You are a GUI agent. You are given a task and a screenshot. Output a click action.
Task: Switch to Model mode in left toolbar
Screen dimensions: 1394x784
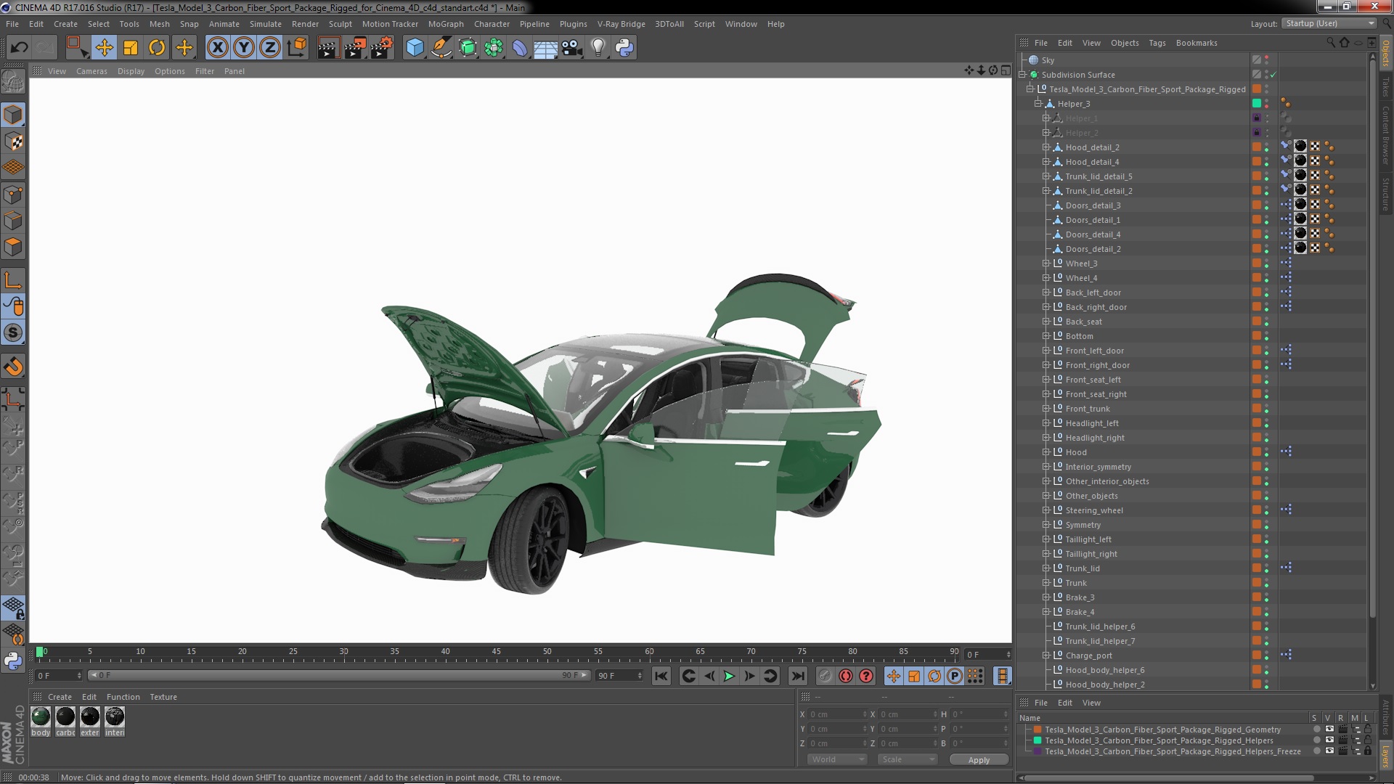tap(13, 115)
